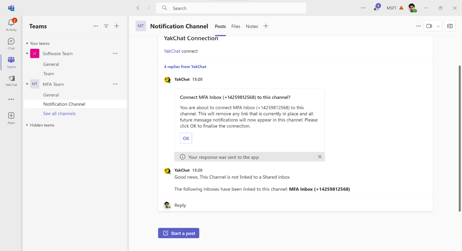The width and height of the screenshot is (462, 251).
Task: Collapse the Software Team tree
Action: [27, 53]
